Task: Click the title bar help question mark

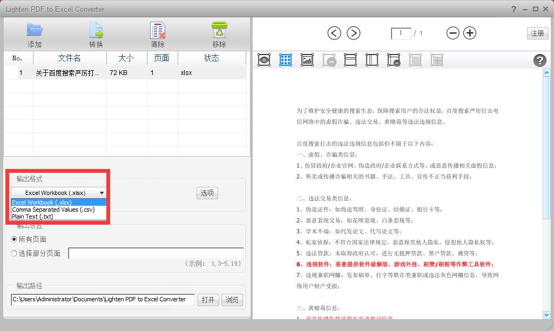Action: tap(514, 9)
